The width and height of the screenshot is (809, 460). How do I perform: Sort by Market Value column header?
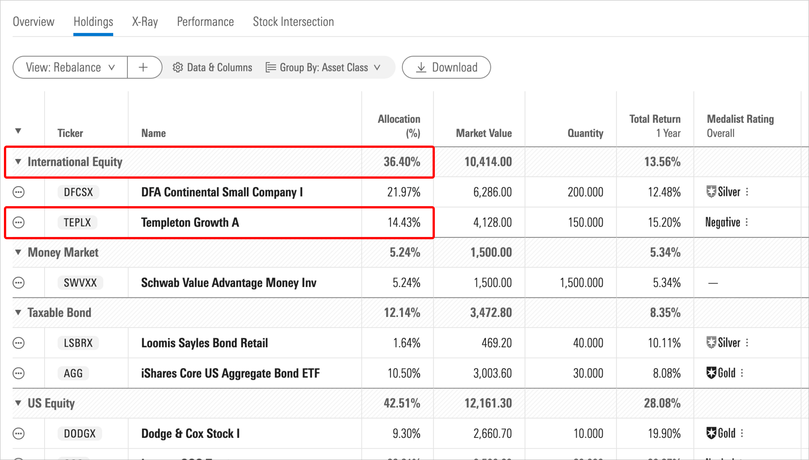point(484,133)
